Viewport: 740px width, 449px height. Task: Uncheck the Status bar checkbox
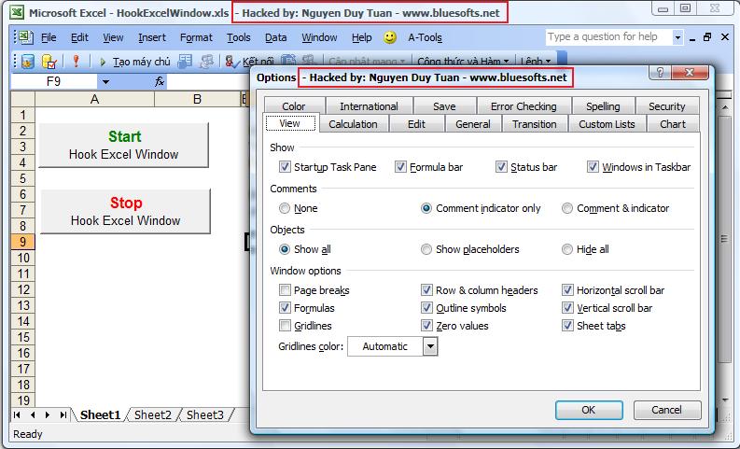tap(501, 167)
